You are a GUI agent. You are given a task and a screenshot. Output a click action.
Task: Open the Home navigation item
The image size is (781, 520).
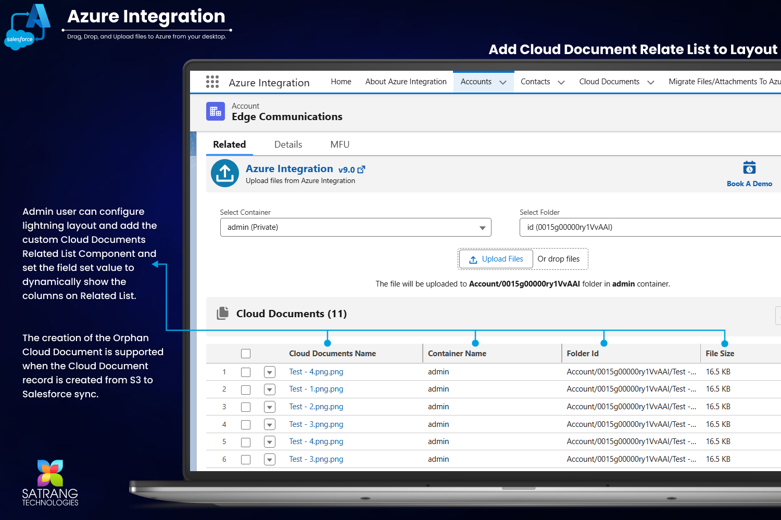(x=341, y=82)
